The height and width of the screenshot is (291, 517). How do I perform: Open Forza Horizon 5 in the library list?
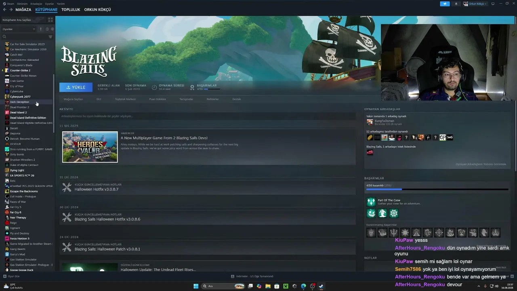coord(19,238)
